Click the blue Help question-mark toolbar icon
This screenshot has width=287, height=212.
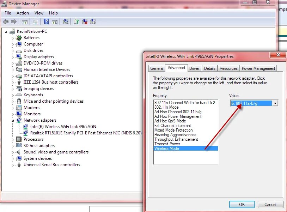tap(46, 22)
